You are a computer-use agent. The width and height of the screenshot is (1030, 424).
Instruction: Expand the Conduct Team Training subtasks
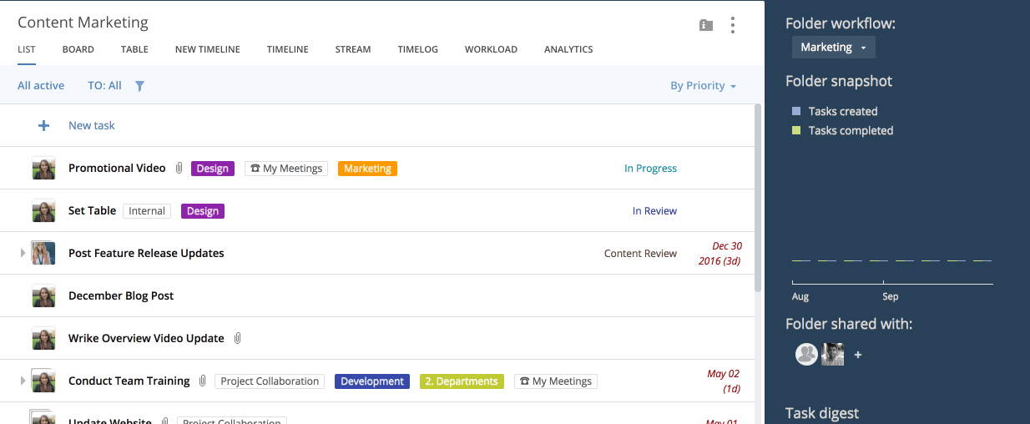(x=23, y=381)
